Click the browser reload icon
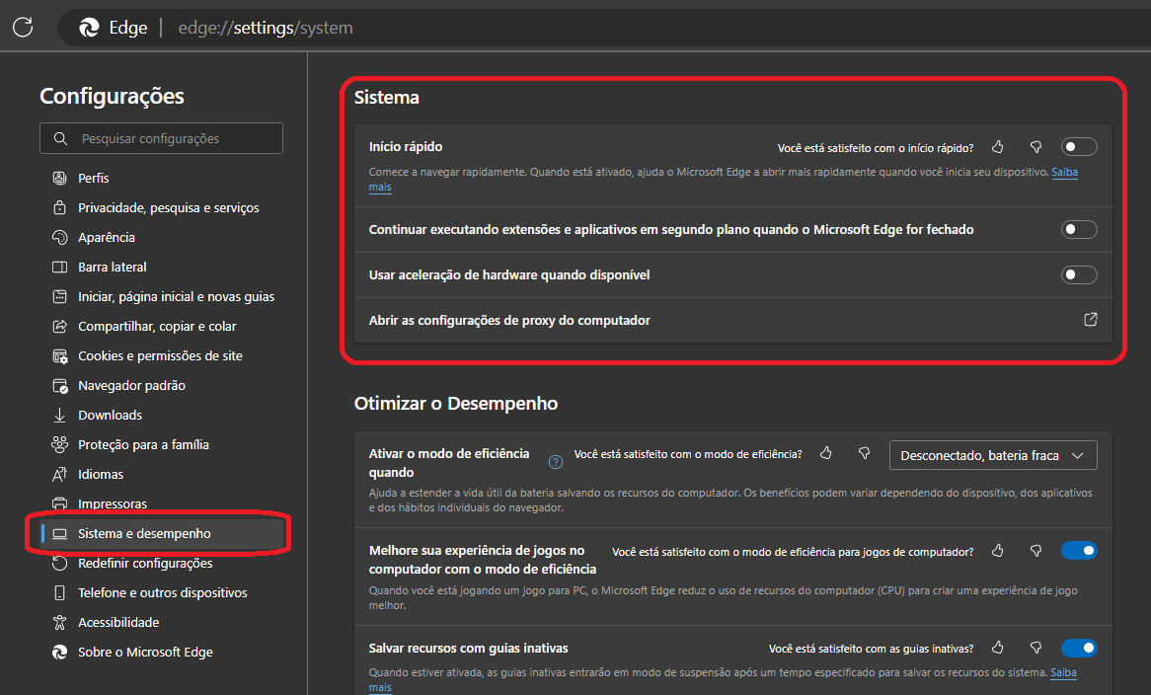Viewport: 1151px width, 695px height. pyautogui.click(x=23, y=28)
